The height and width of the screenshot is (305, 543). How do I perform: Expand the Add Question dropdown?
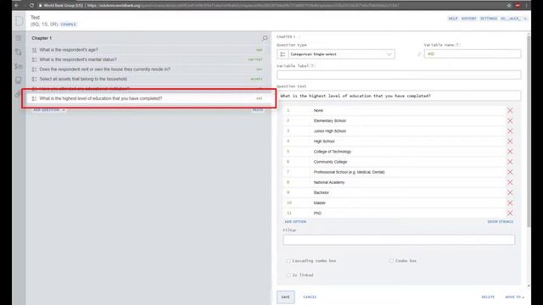49,110
